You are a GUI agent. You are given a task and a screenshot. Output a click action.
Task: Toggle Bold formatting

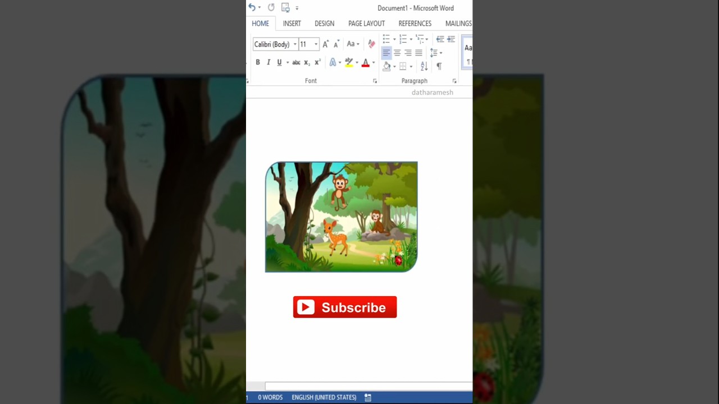click(258, 62)
